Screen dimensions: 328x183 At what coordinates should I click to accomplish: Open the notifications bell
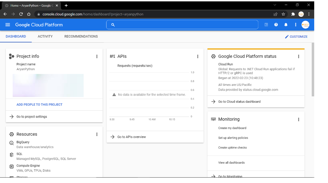[286, 24]
